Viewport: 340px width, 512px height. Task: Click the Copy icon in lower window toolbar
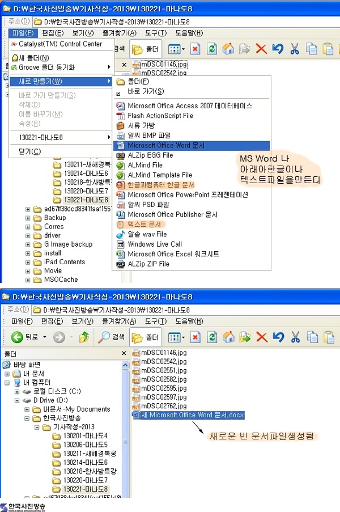(312, 337)
